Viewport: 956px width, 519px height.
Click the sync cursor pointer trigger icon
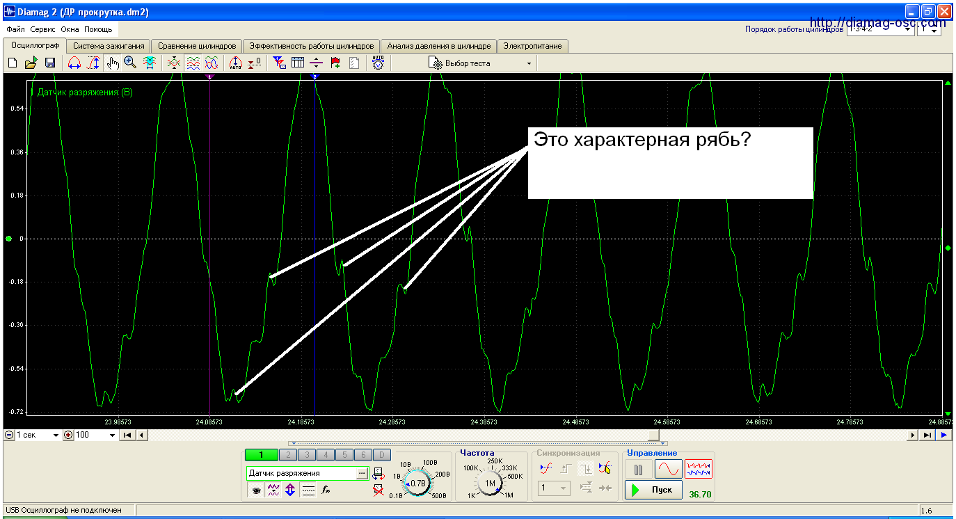coord(605,468)
